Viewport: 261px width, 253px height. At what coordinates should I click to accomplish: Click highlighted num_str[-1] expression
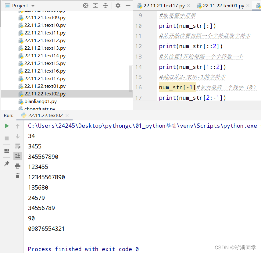(177, 87)
